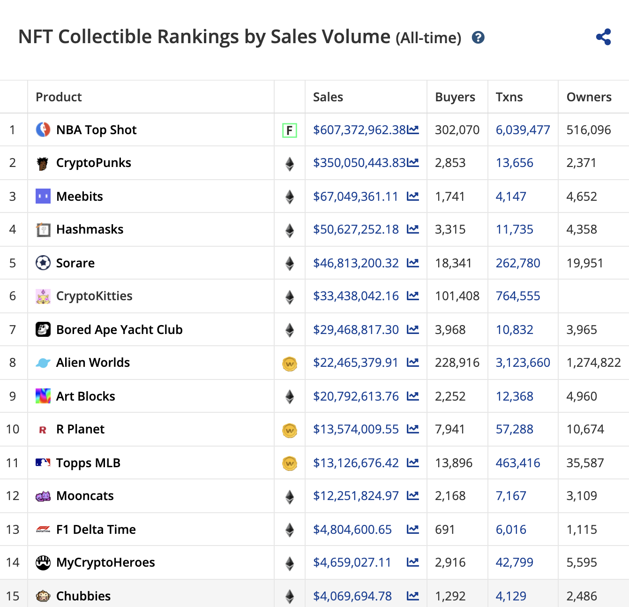
Task: Sort by the Sales column header
Action: [328, 97]
